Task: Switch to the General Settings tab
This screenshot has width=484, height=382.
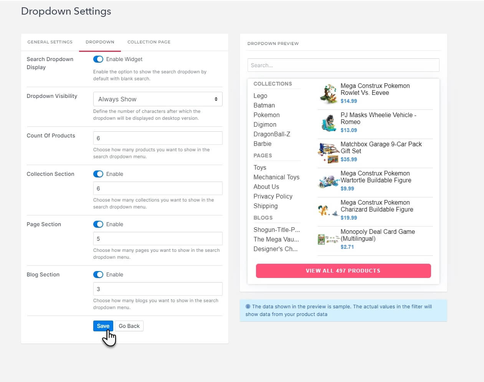Action: [50, 42]
